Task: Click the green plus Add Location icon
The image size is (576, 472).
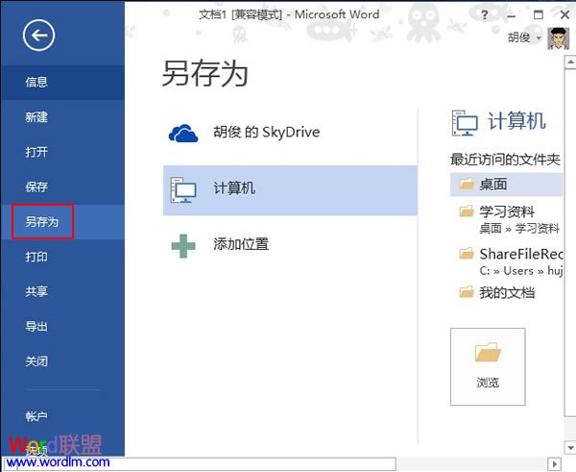Action: coord(182,245)
